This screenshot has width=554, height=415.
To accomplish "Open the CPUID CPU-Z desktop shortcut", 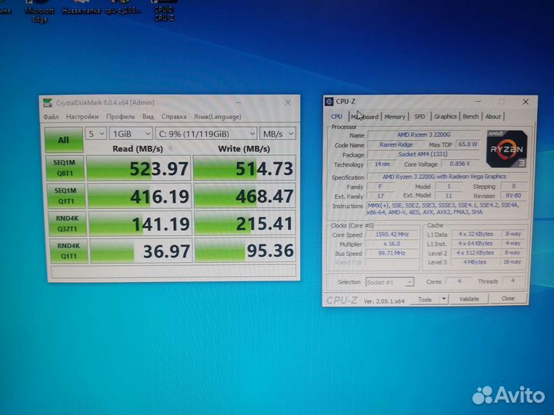I will (x=164, y=10).
